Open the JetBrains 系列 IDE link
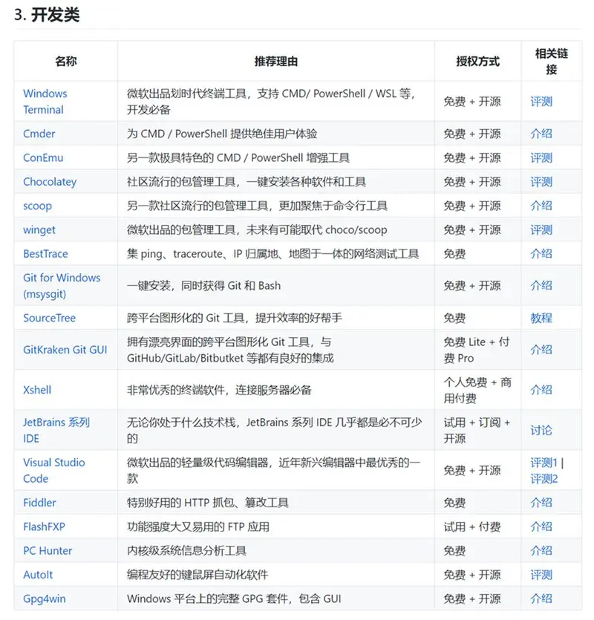The height and width of the screenshot is (620, 594). pyautogui.click(x=56, y=430)
